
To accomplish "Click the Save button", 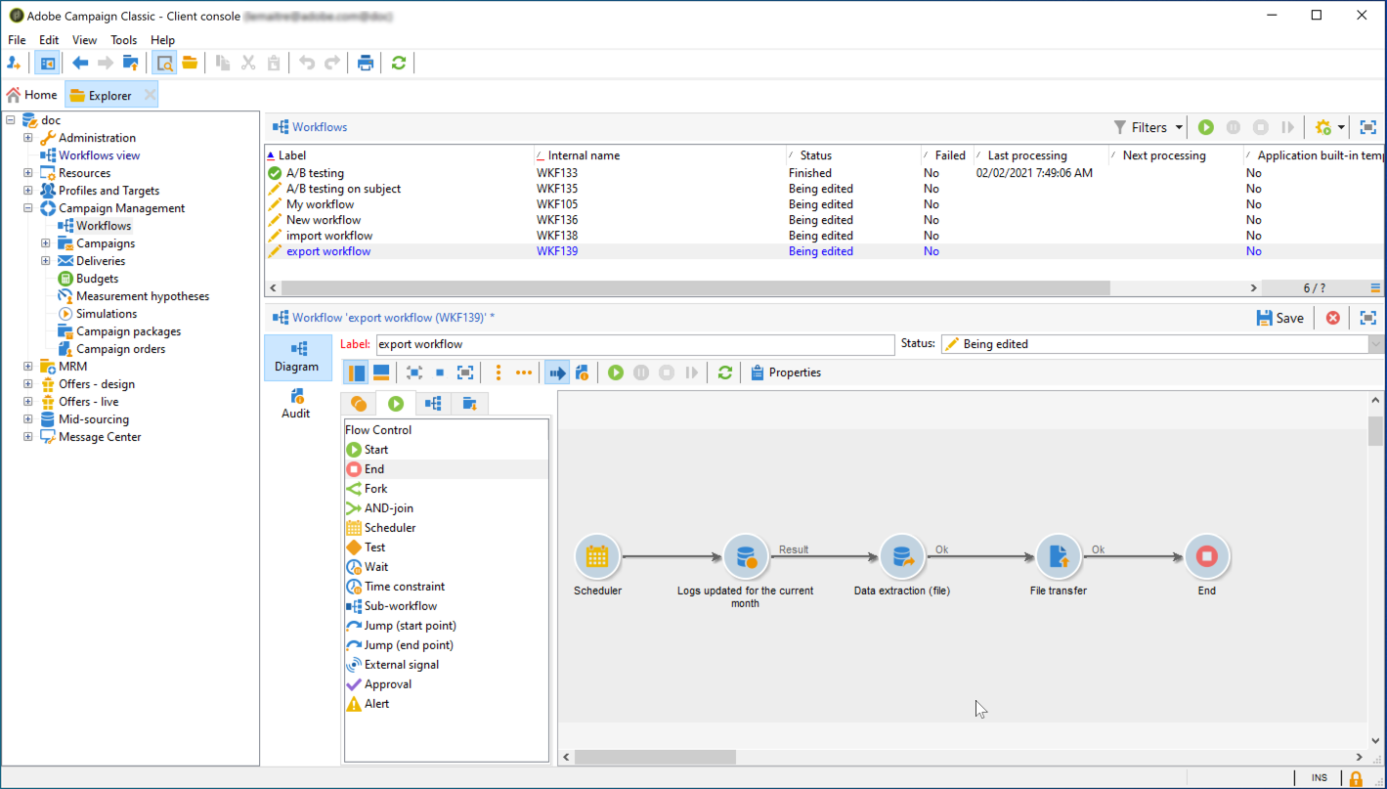I will 1279,318.
